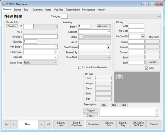Click the description box scrollbar
165x132 pixels.
click(157, 112)
